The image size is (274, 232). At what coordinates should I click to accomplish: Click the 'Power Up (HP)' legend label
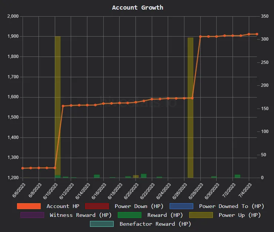240,215
